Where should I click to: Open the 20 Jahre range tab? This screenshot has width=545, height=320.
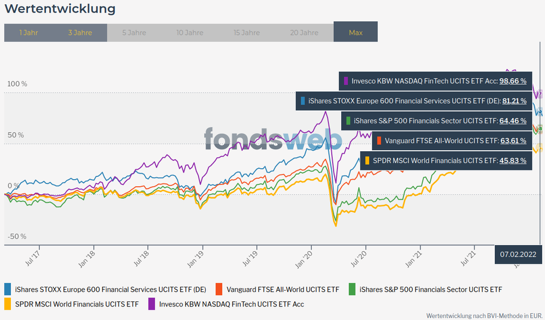coord(303,33)
